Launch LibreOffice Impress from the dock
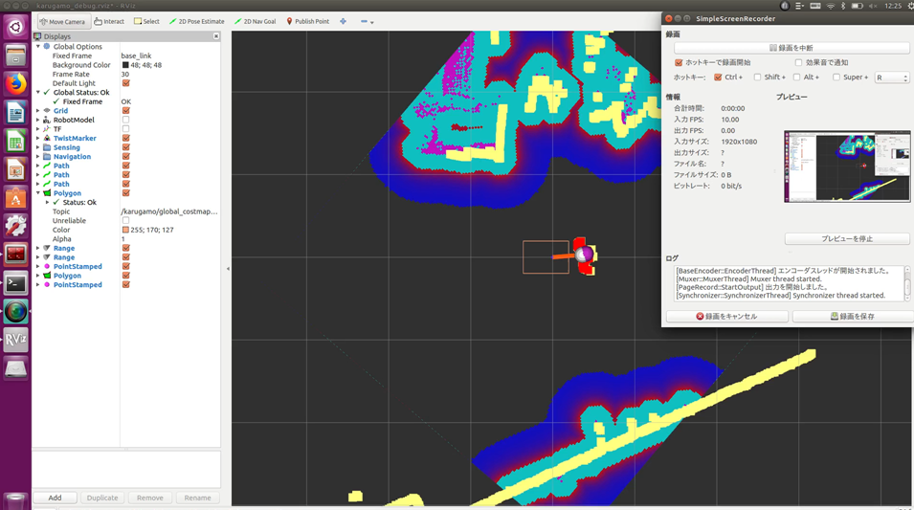The height and width of the screenshot is (510, 914). click(15, 169)
